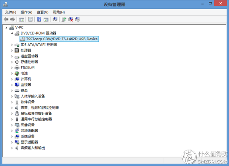Click the blue Help question mark icon
This screenshot has height=166, width=229.
(39, 19)
